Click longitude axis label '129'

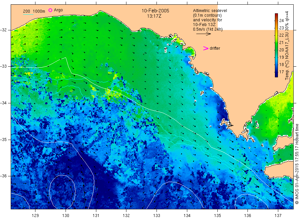click(35, 216)
